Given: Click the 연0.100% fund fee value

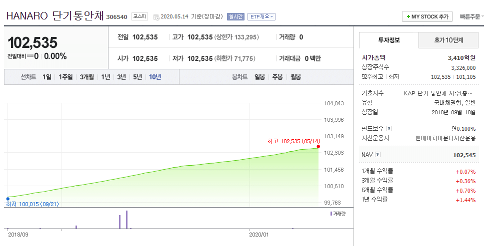Looking at the screenshot, I should tap(463, 129).
